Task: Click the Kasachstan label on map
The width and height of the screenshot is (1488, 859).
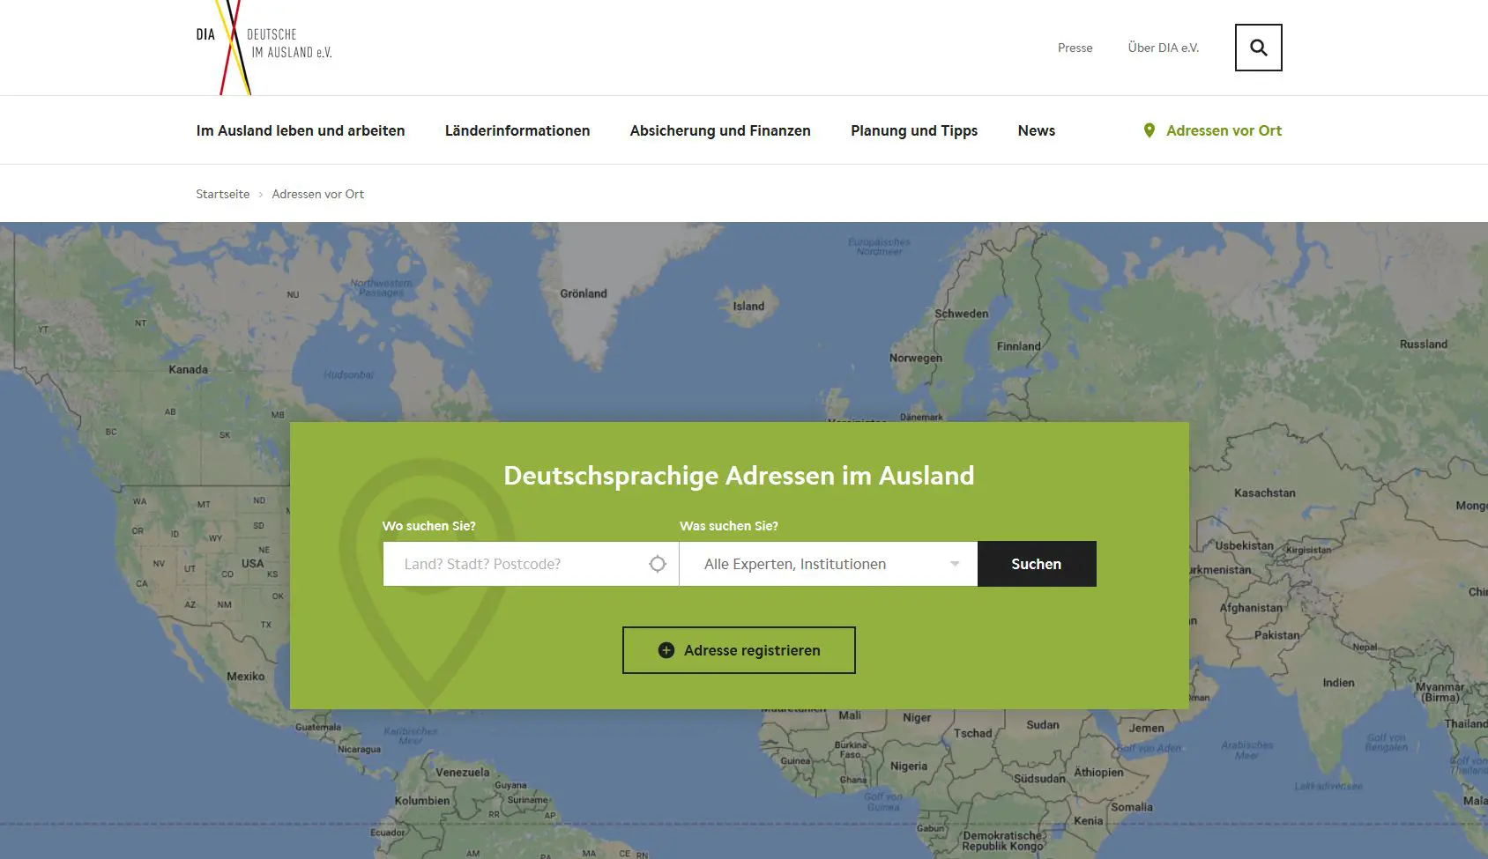Action: pyautogui.click(x=1264, y=492)
